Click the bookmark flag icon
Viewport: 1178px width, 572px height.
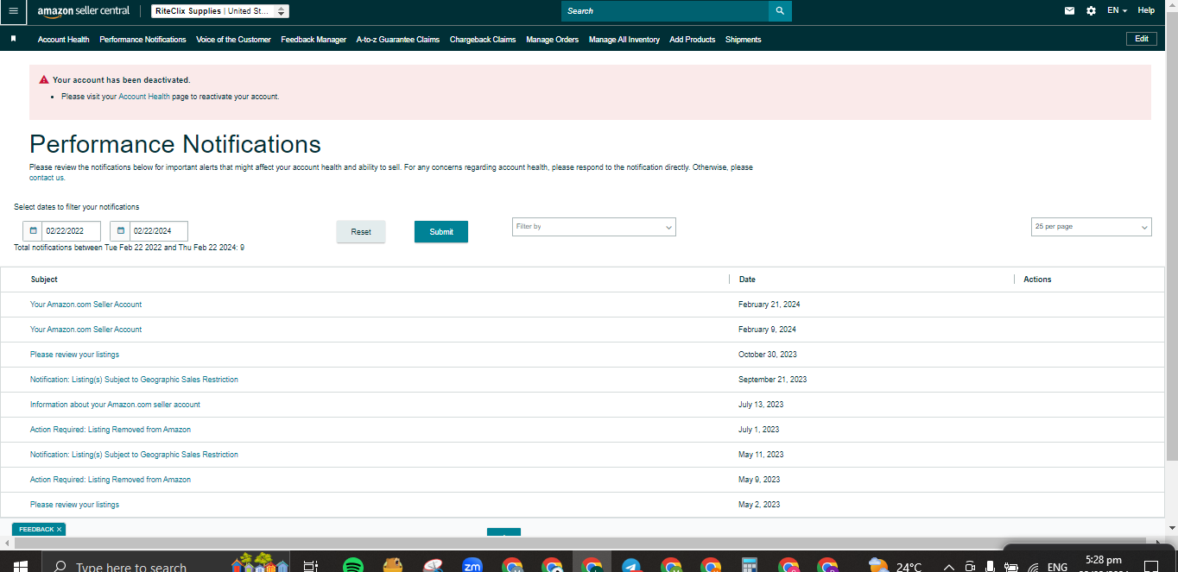point(13,39)
